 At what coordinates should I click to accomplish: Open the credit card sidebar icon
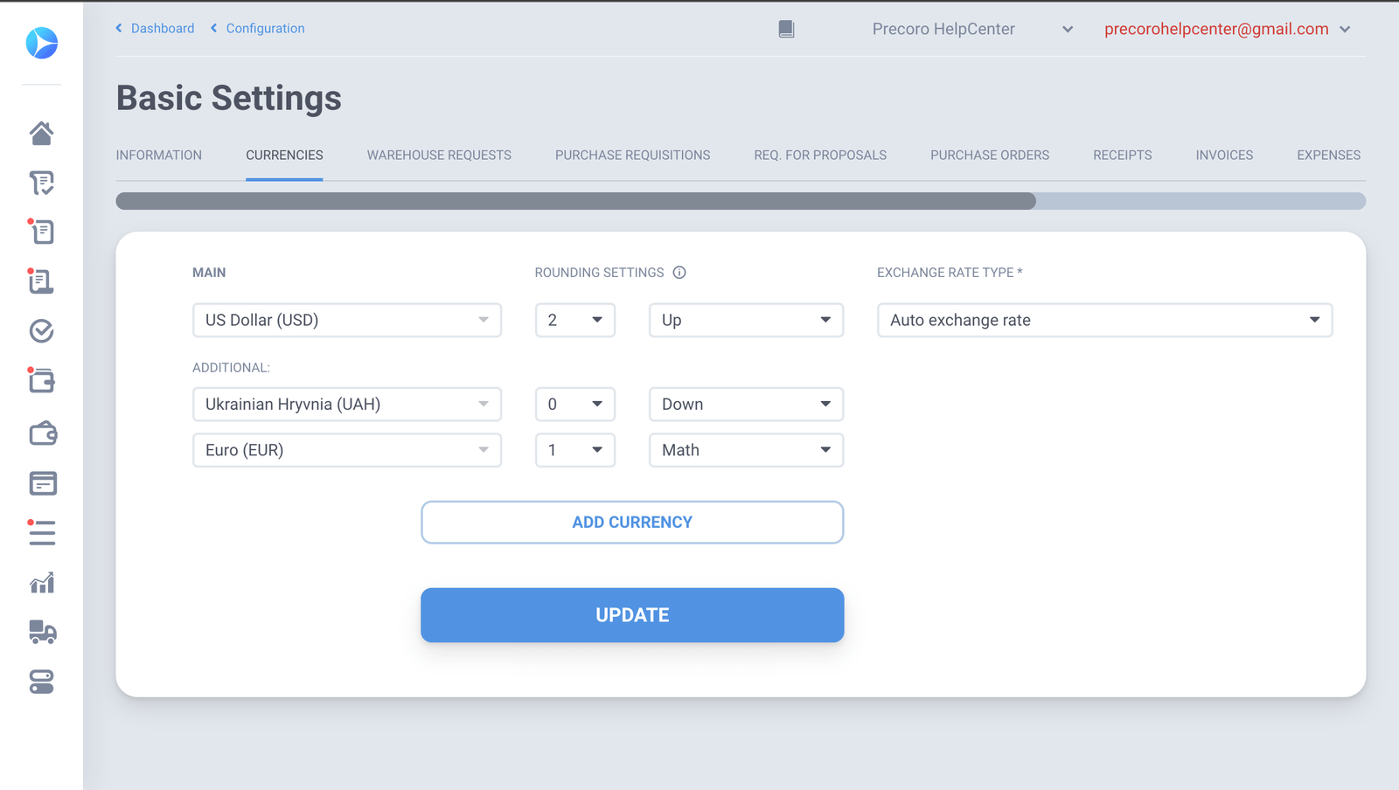42,482
